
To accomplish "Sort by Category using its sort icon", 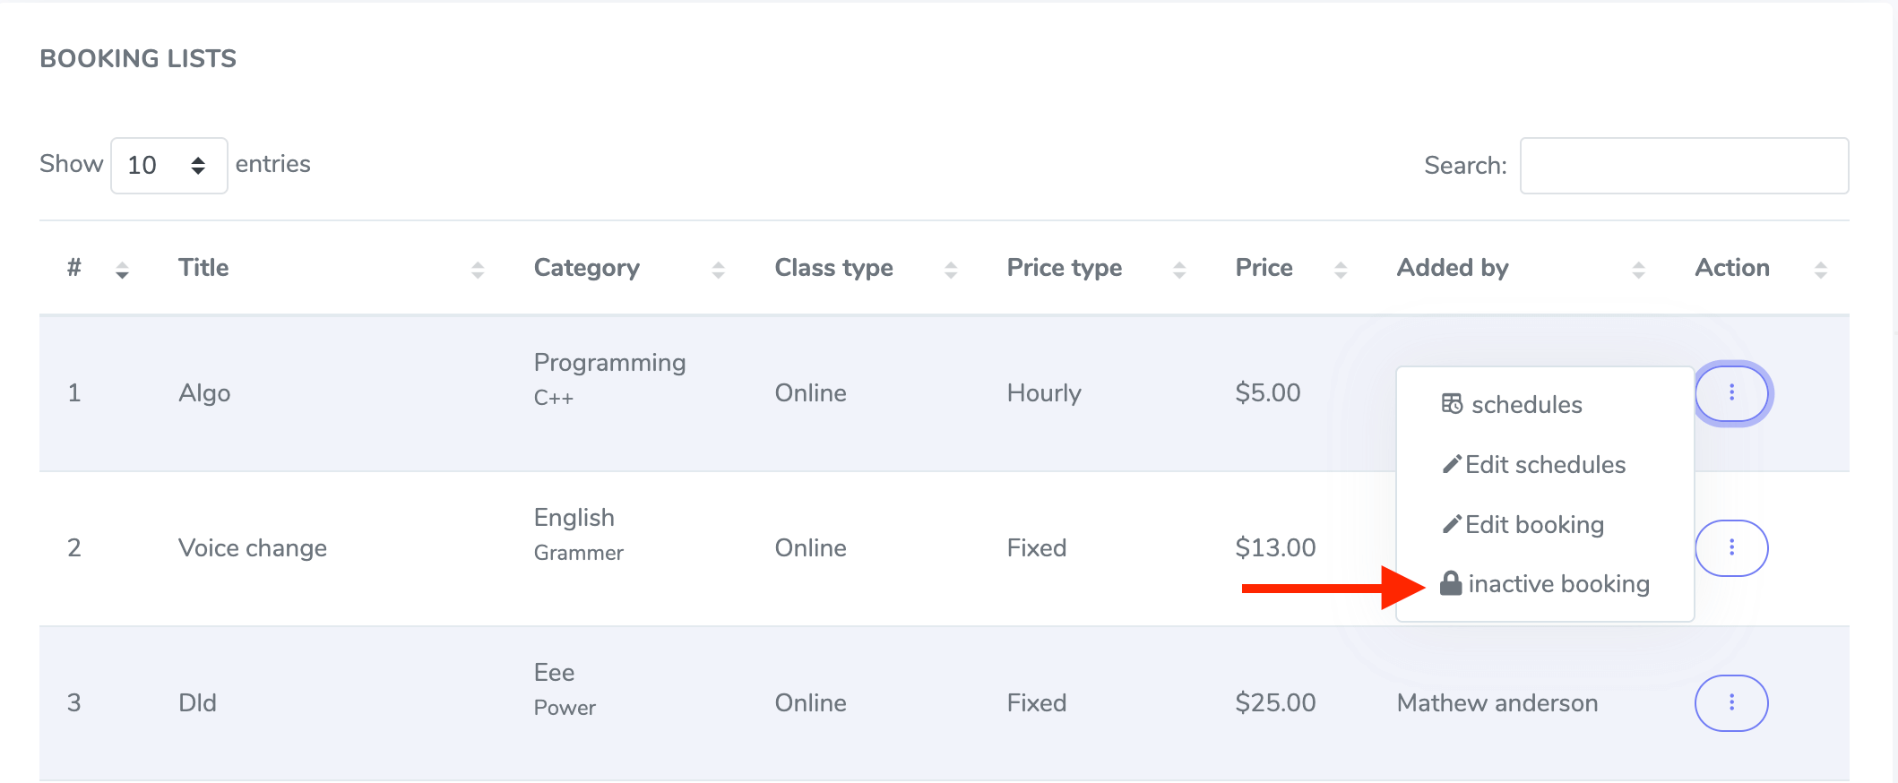I will [718, 269].
